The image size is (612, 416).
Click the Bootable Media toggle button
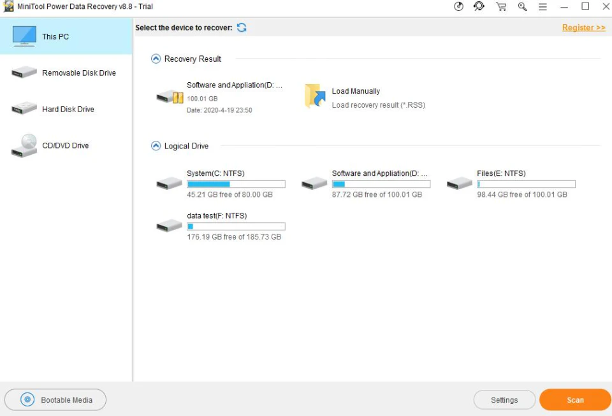(55, 399)
